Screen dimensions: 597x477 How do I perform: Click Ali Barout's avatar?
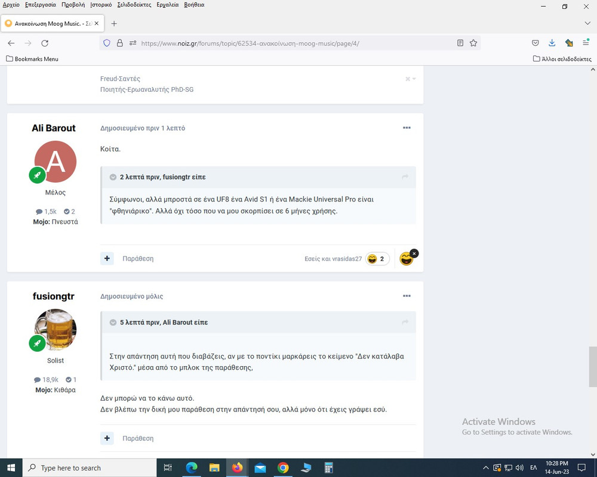tap(56, 162)
